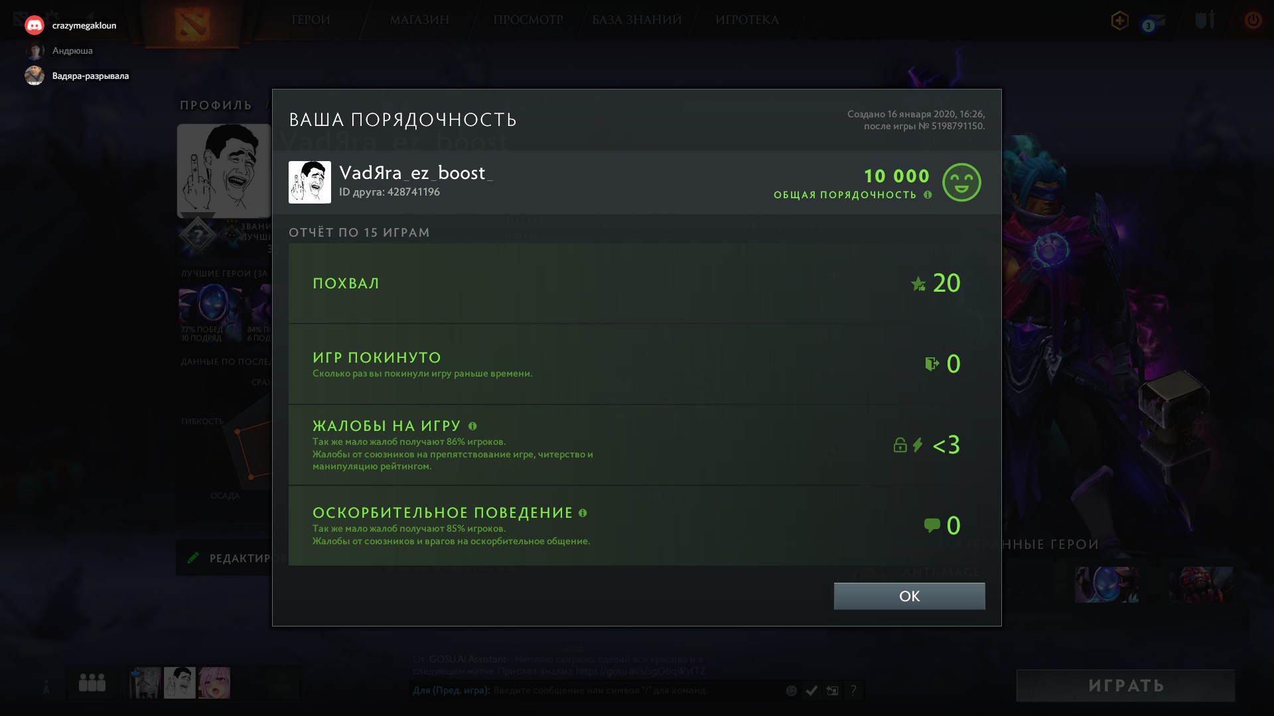Click the notifications icon with badge 3
The image size is (1274, 716).
tap(1153, 23)
